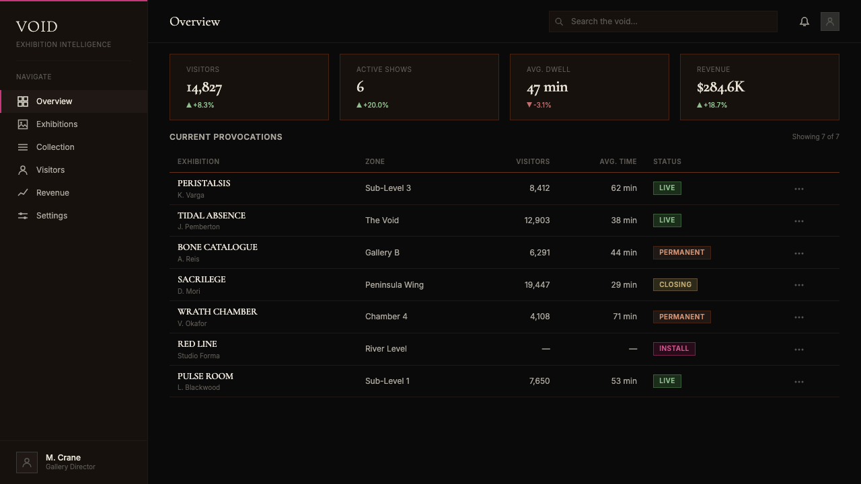Click the 'Sub-Level 3' zone cell

tap(388, 188)
